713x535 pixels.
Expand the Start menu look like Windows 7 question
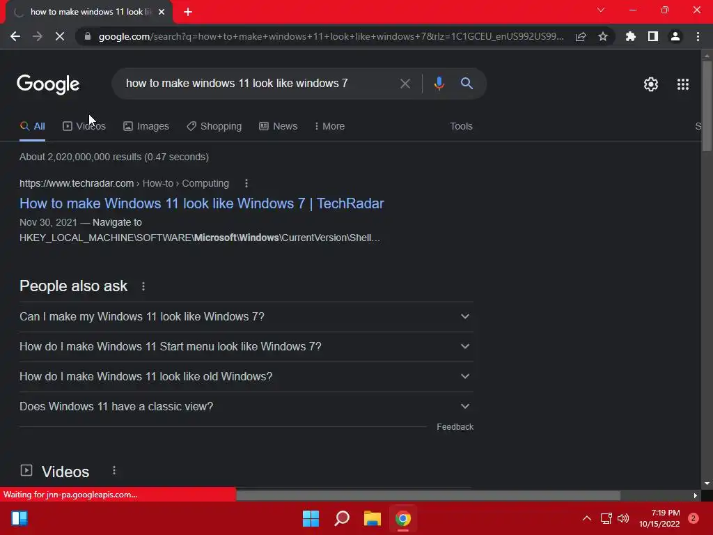(246, 347)
